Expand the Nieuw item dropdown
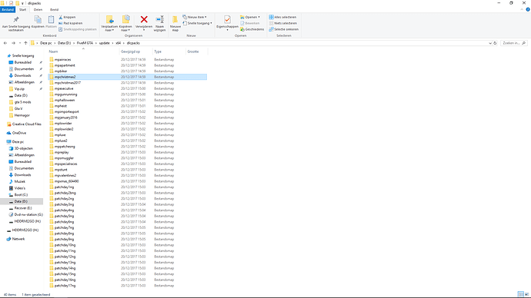531x298 pixels. click(195, 17)
